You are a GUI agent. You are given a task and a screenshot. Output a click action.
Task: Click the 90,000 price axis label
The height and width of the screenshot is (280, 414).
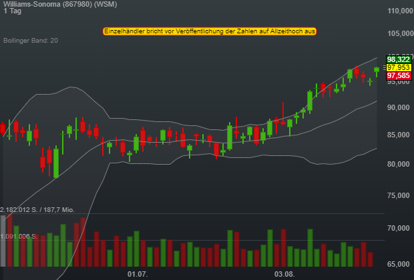point(399,107)
